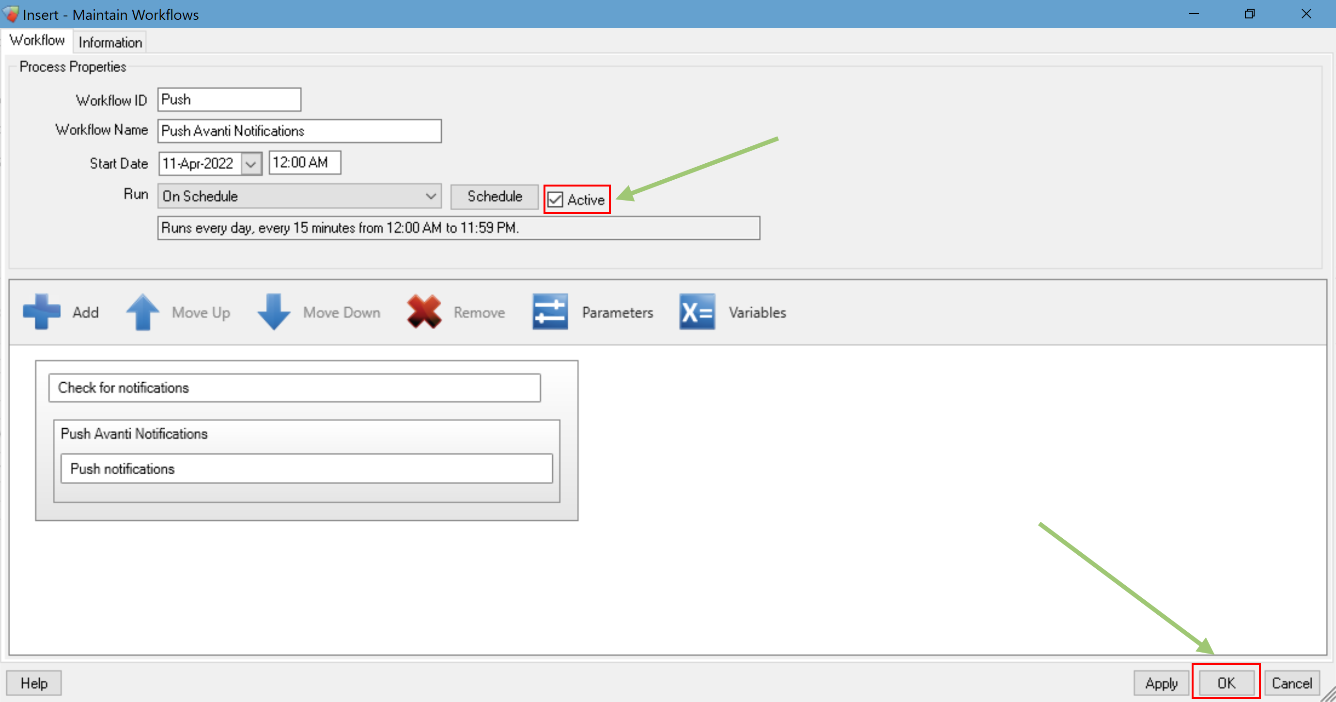Open Variables via the X= icon
The height and width of the screenshot is (702, 1336).
(x=697, y=312)
